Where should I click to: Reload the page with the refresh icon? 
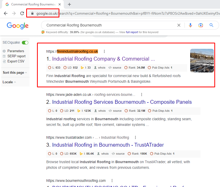click(x=22, y=13)
